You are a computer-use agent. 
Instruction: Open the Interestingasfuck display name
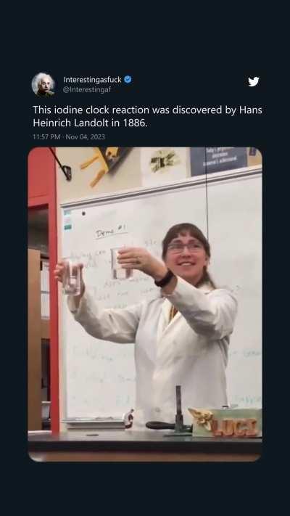92,80
